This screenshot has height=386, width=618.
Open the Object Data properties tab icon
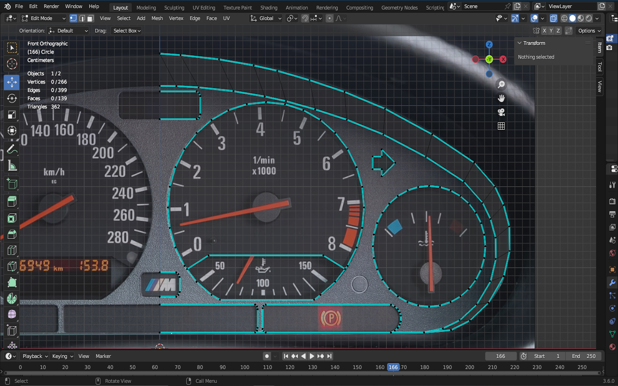pos(612,334)
